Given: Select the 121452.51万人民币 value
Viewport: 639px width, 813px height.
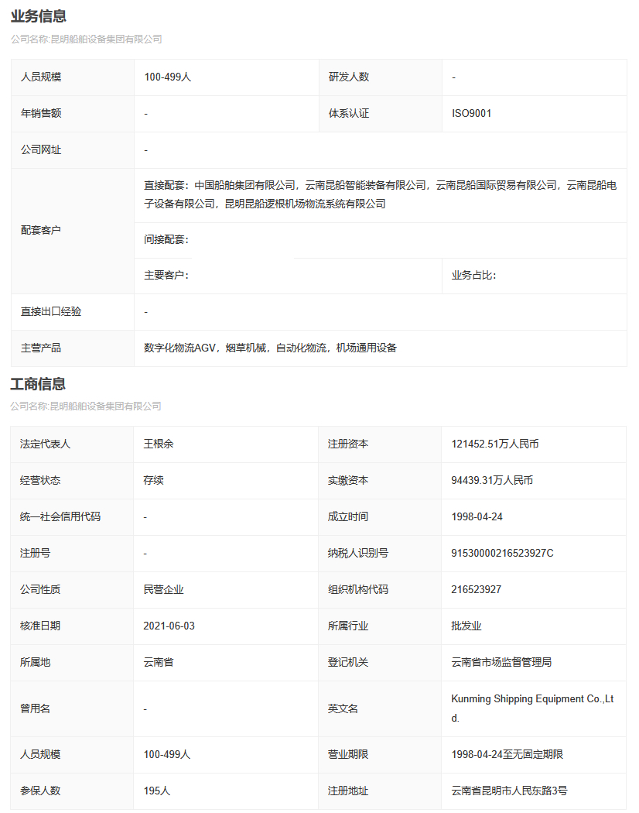Looking at the screenshot, I should click(495, 444).
